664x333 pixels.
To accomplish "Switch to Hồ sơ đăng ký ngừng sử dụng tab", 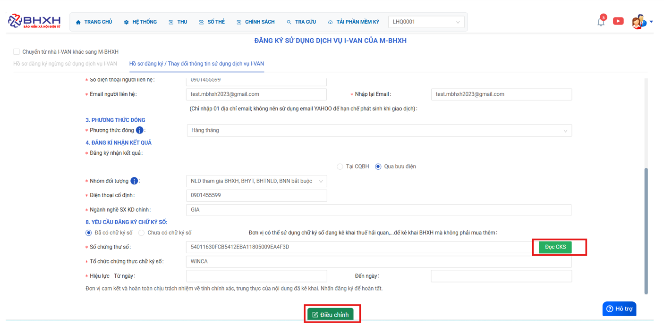I will [x=65, y=64].
